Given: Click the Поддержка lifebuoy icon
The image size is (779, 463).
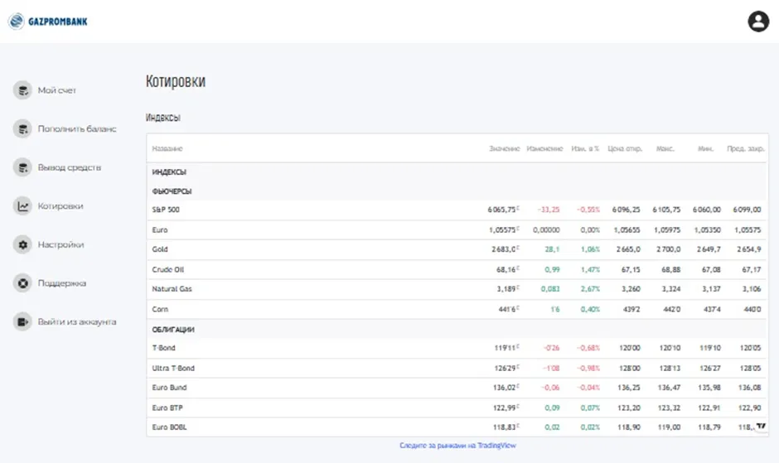Looking at the screenshot, I should (x=22, y=283).
